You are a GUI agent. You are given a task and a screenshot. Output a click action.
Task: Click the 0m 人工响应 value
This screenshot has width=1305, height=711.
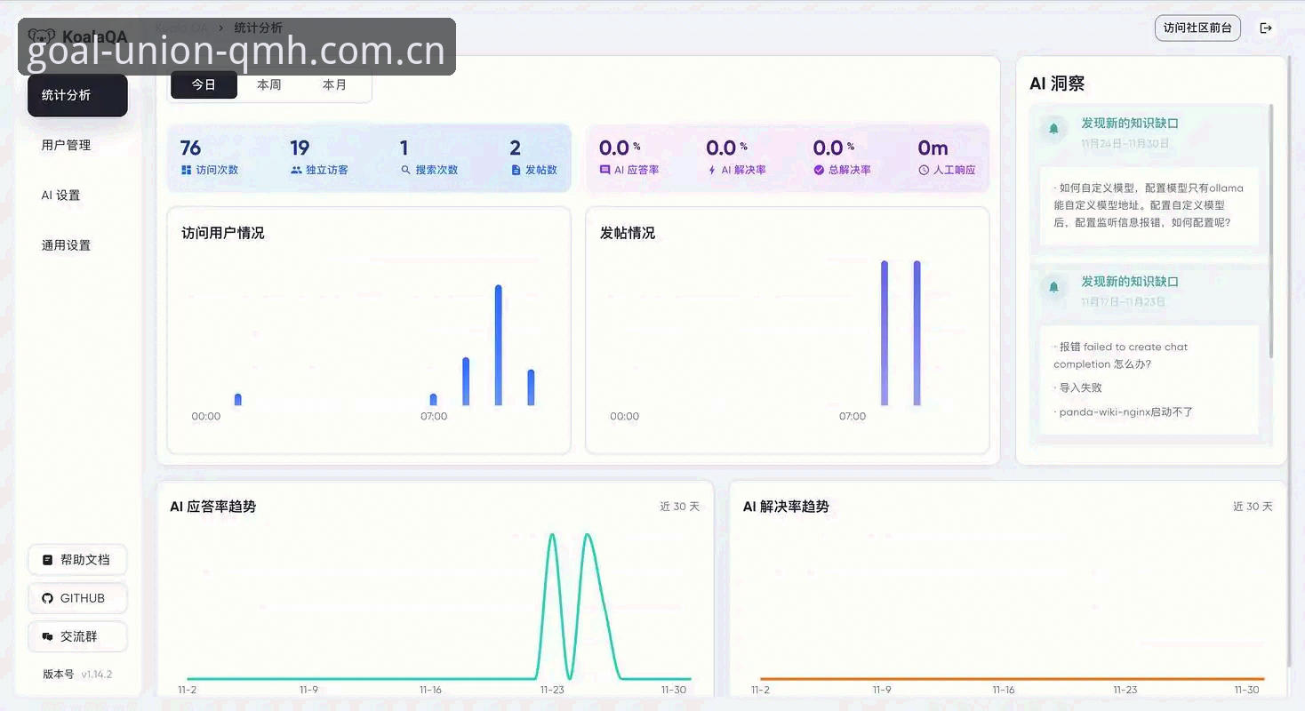coord(933,148)
